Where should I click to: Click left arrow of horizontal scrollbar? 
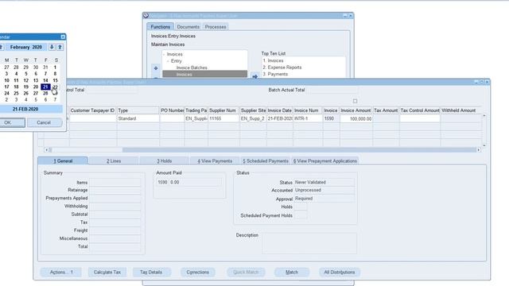click(46, 150)
